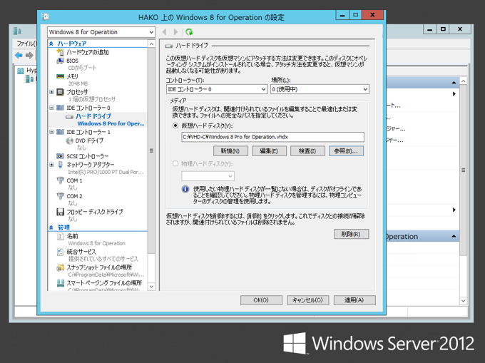Select 'Intel(R) PRO/1000 PT Dual Por...' text
Viewport: 485px width, 363px height.
coord(106,172)
